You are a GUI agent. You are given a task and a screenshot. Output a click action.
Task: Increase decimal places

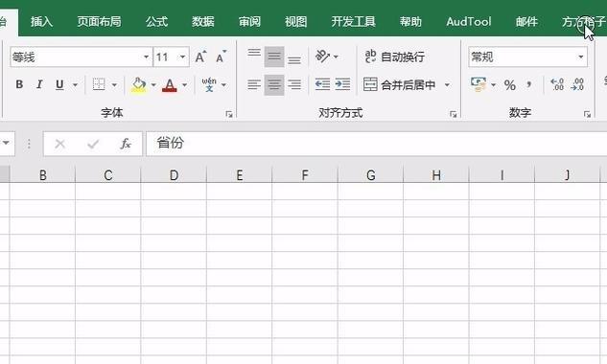tap(557, 84)
